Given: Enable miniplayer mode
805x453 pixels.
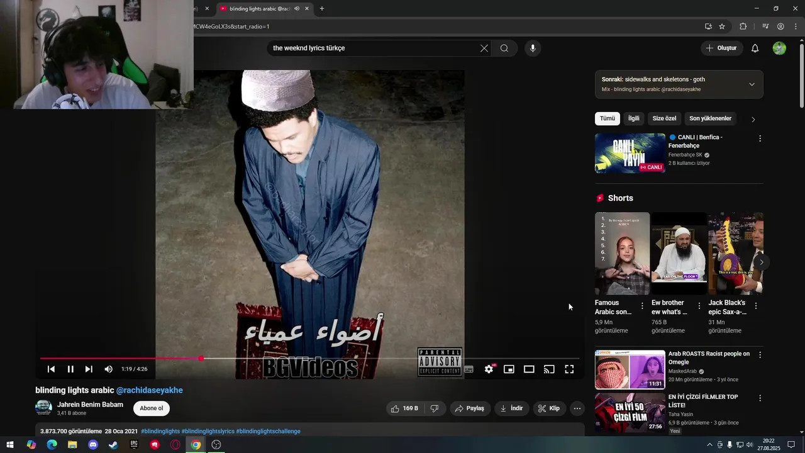Looking at the screenshot, I should (x=509, y=369).
